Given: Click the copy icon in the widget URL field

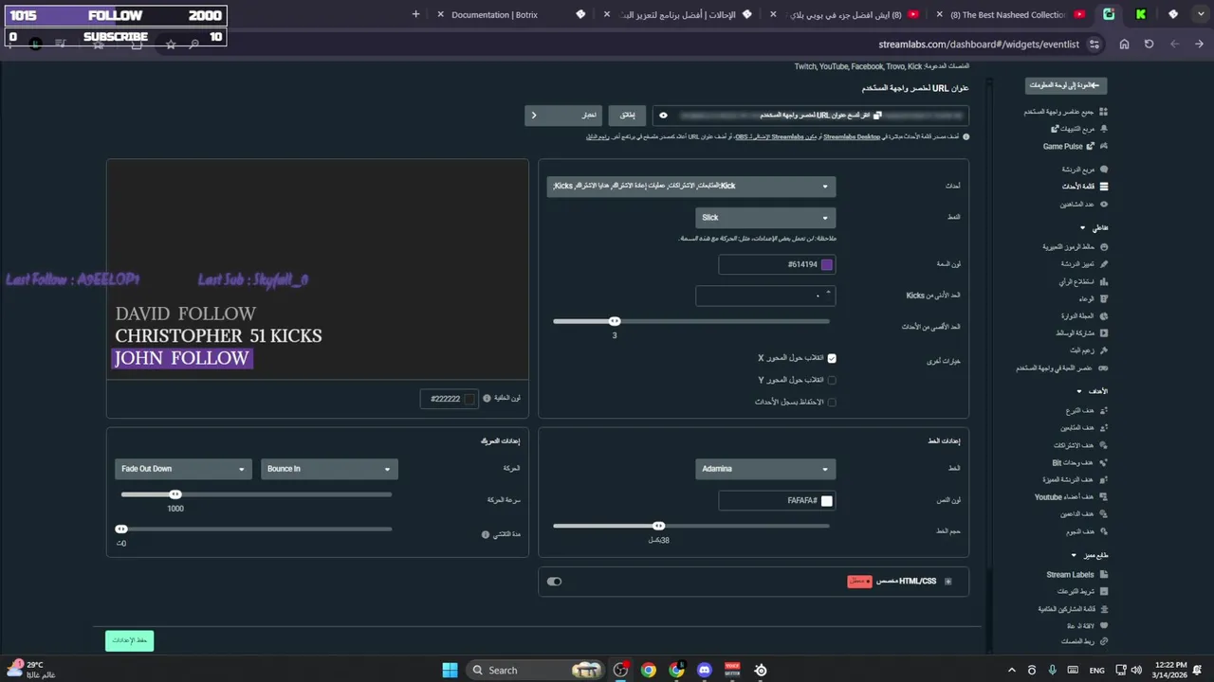Looking at the screenshot, I should (877, 116).
